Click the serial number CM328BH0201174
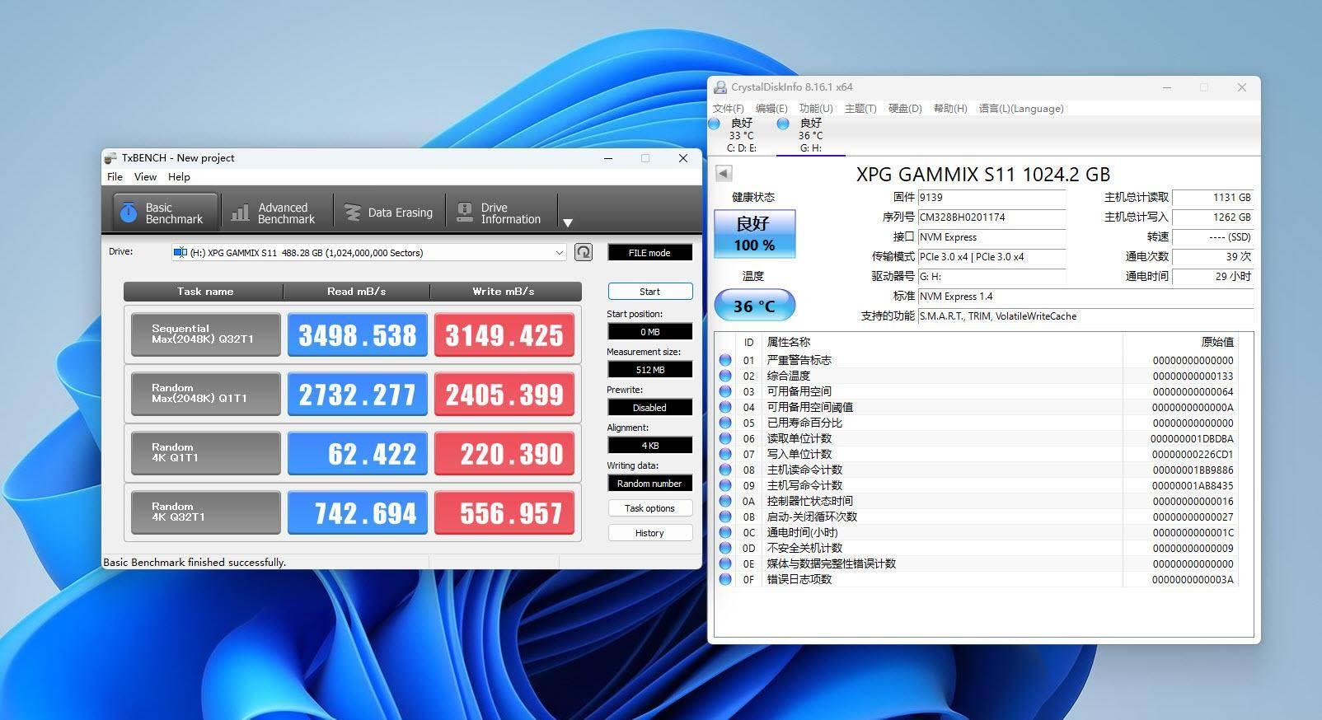1322x720 pixels. [991, 217]
